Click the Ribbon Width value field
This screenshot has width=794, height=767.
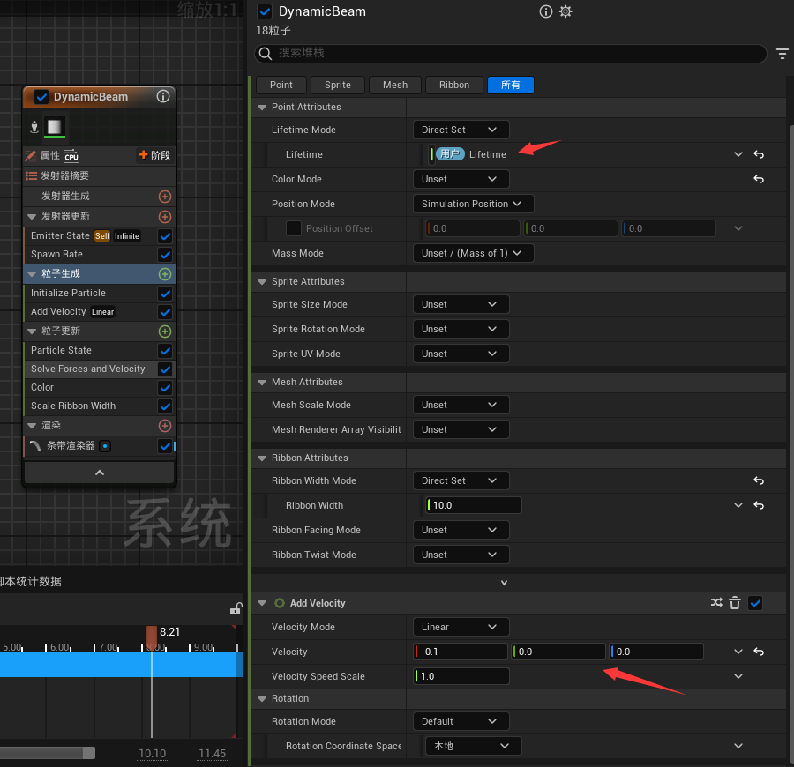pyautogui.click(x=474, y=505)
